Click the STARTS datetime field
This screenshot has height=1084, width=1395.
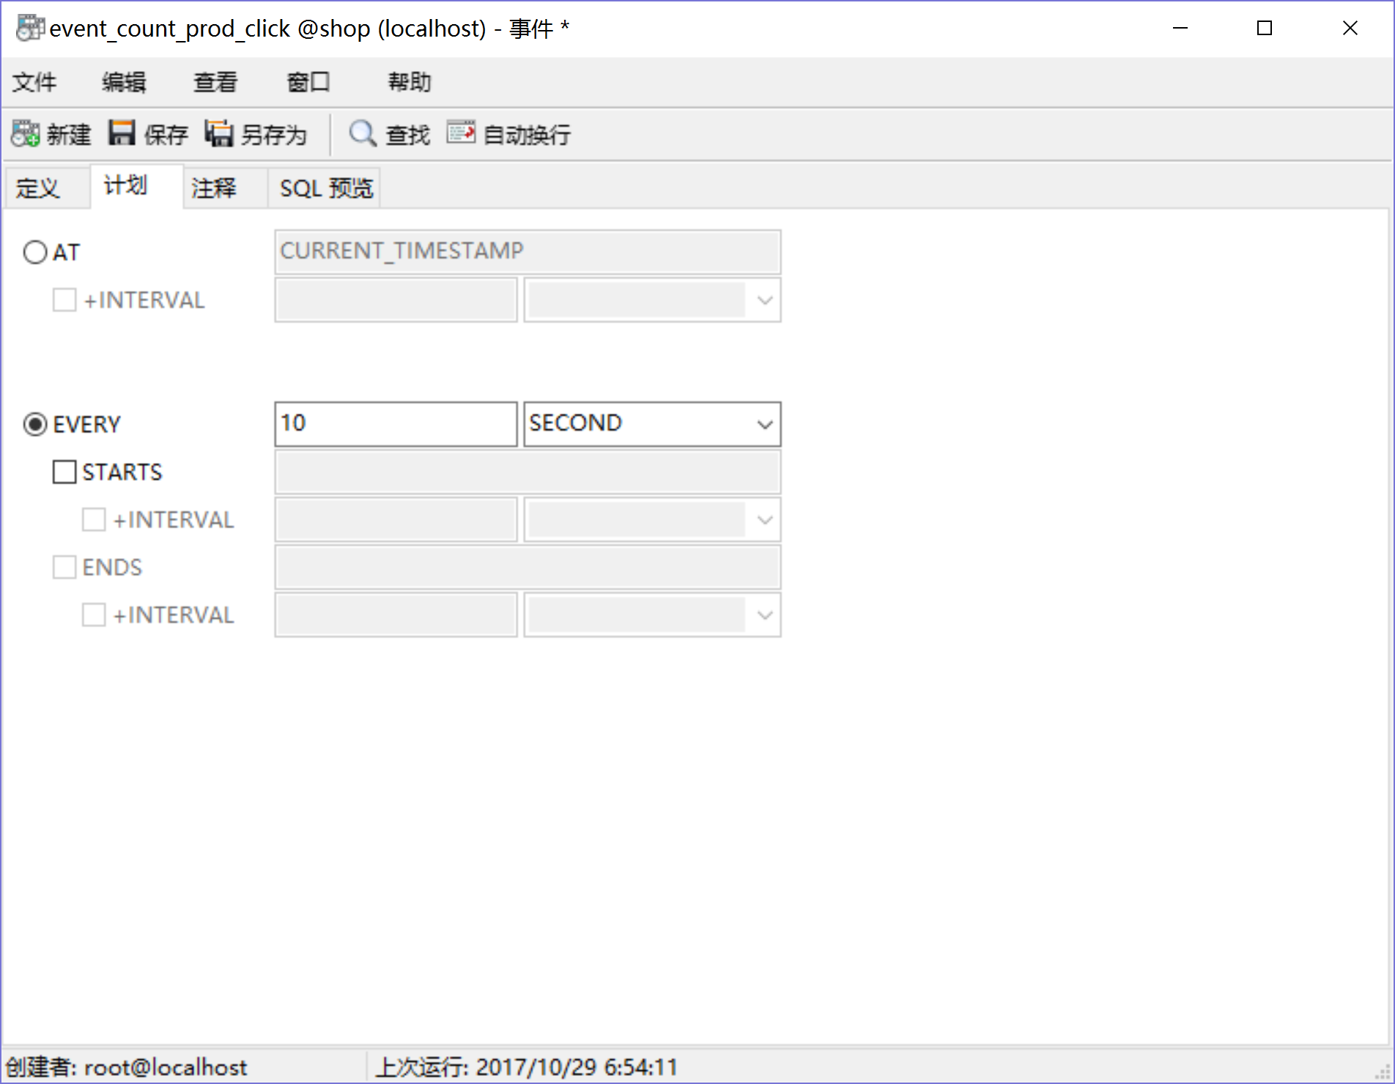pos(528,472)
